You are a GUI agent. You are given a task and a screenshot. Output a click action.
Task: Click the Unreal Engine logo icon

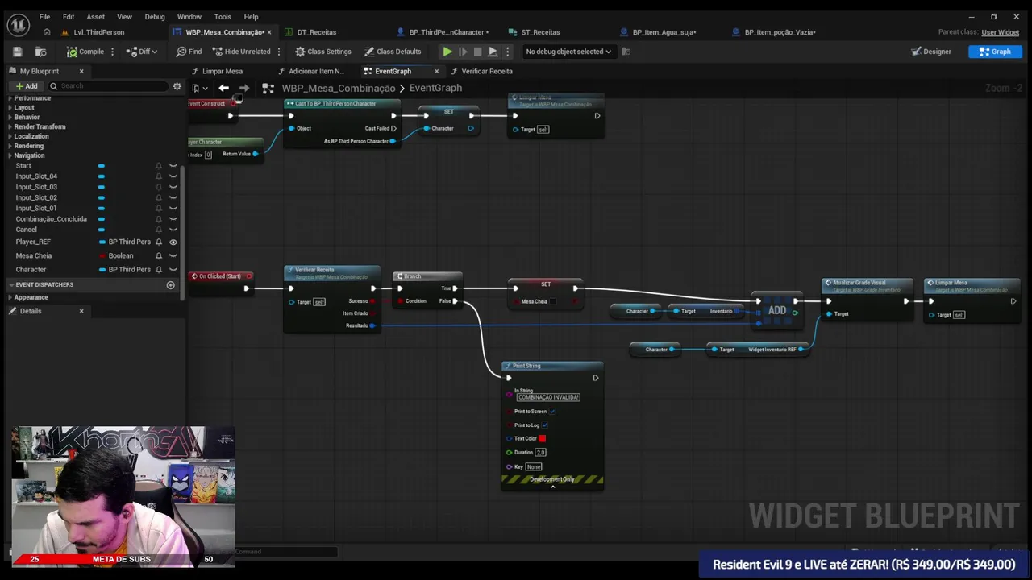18,24
